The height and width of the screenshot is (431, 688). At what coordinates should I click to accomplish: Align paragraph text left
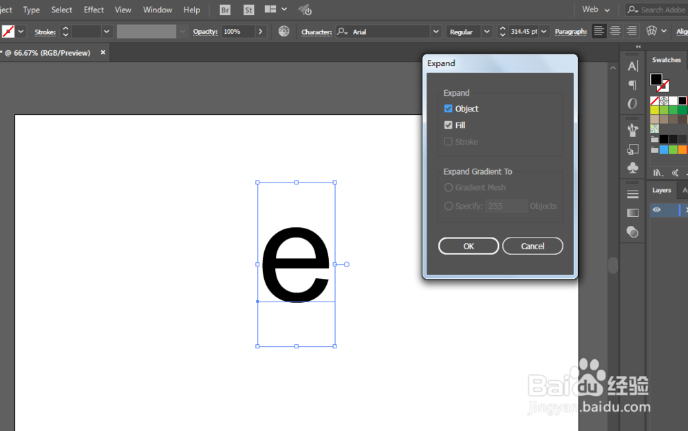point(599,31)
